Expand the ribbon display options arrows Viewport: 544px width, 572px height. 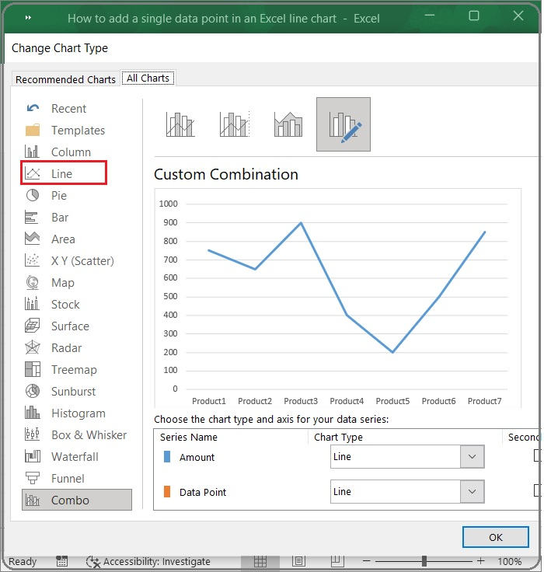click(28, 18)
